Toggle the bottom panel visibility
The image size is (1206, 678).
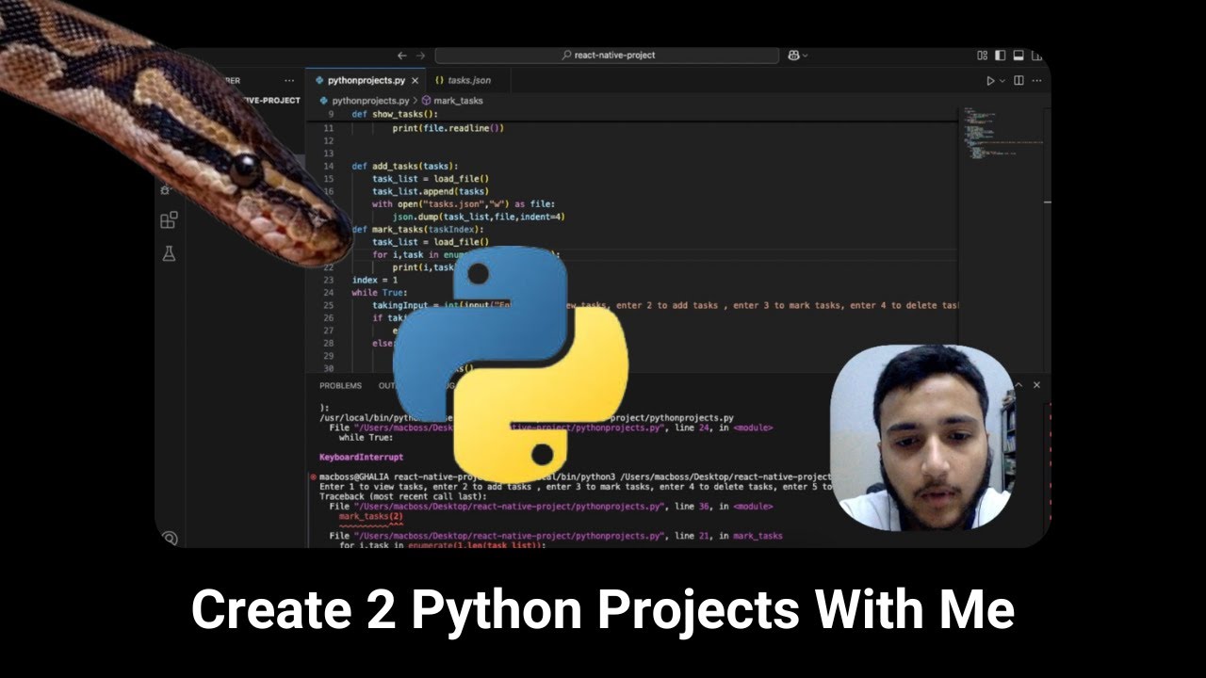(x=1018, y=56)
